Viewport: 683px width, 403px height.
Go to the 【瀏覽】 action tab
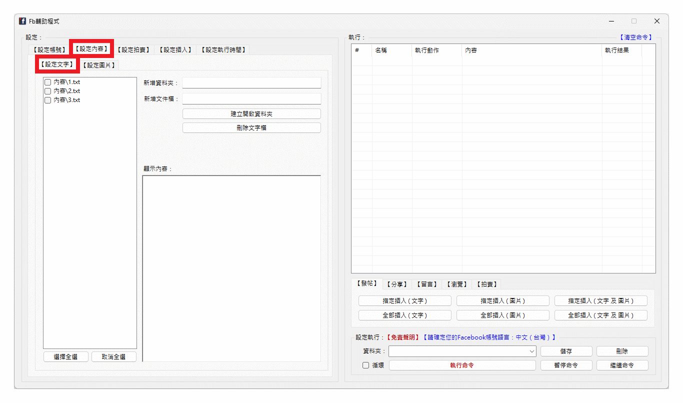(x=456, y=284)
